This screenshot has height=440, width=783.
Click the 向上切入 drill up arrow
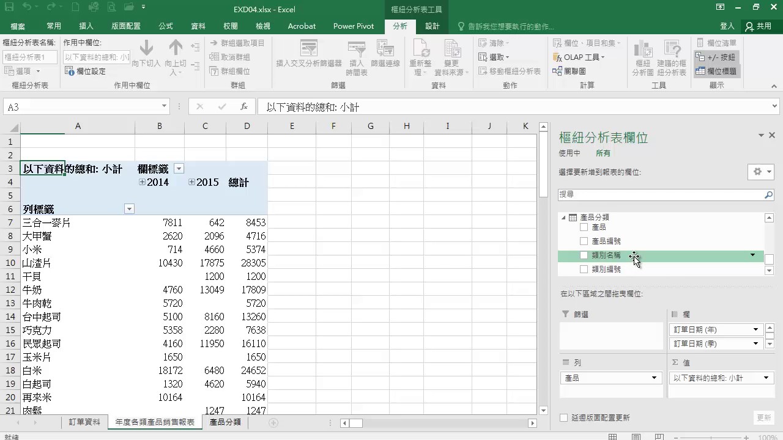pyautogui.click(x=176, y=53)
